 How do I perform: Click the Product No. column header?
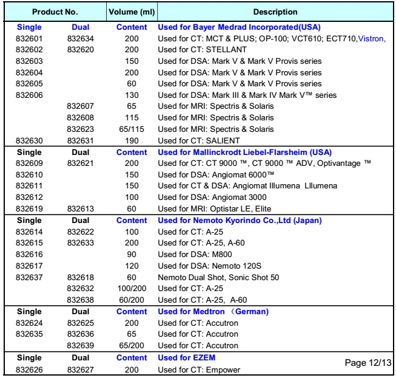tap(55, 12)
